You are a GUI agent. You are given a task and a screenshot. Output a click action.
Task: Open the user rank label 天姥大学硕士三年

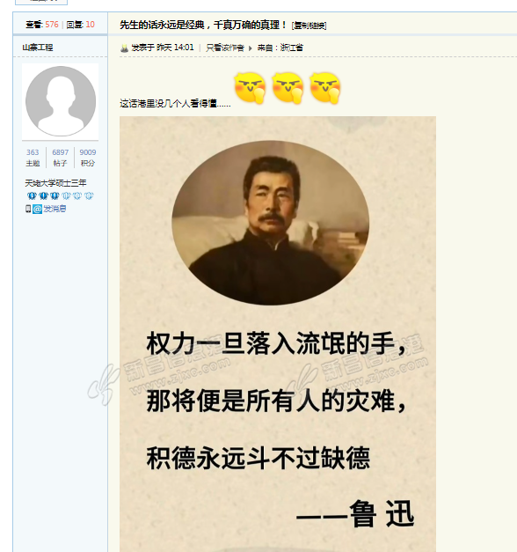click(55, 183)
